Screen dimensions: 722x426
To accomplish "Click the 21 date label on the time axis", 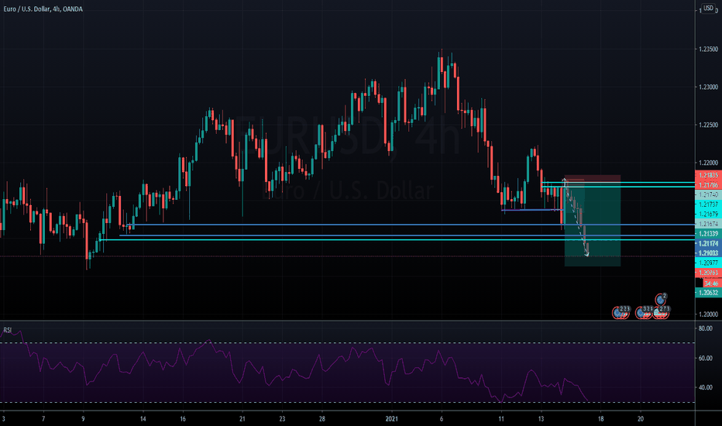I will 242,419.
